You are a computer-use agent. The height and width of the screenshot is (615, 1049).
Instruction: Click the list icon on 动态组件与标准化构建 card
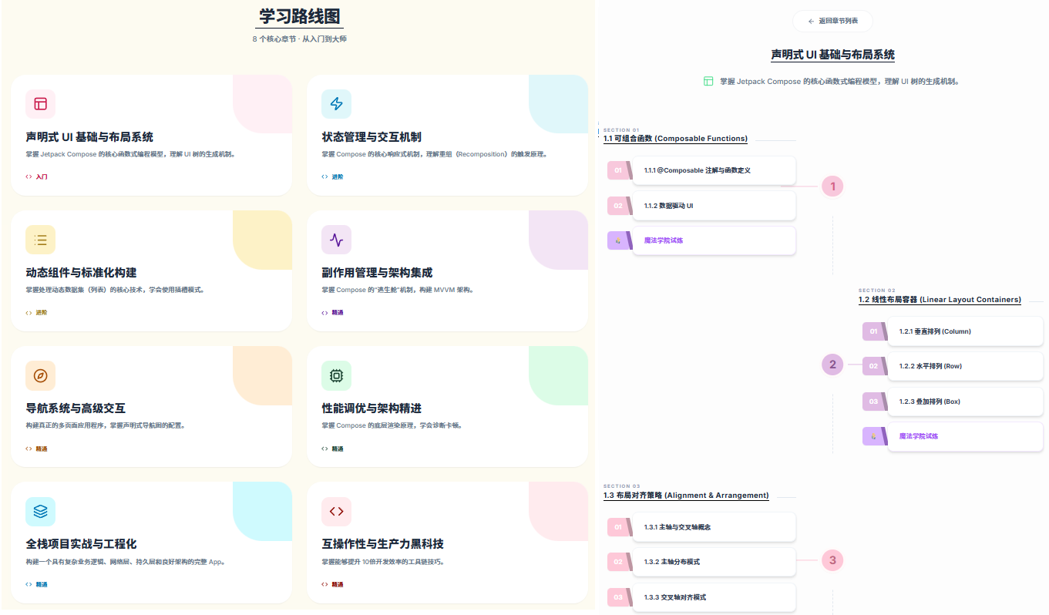click(40, 240)
